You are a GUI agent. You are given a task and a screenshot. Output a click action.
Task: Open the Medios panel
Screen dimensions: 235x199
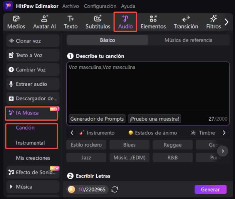16,22
